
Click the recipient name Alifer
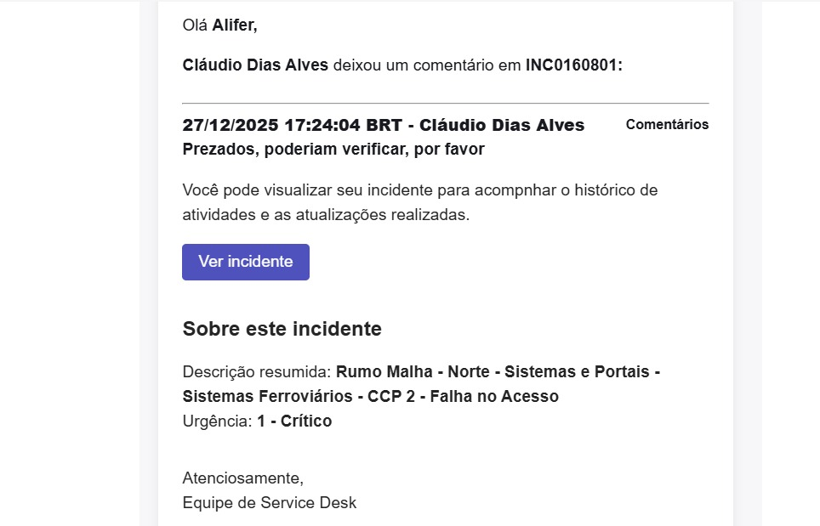[x=234, y=25]
